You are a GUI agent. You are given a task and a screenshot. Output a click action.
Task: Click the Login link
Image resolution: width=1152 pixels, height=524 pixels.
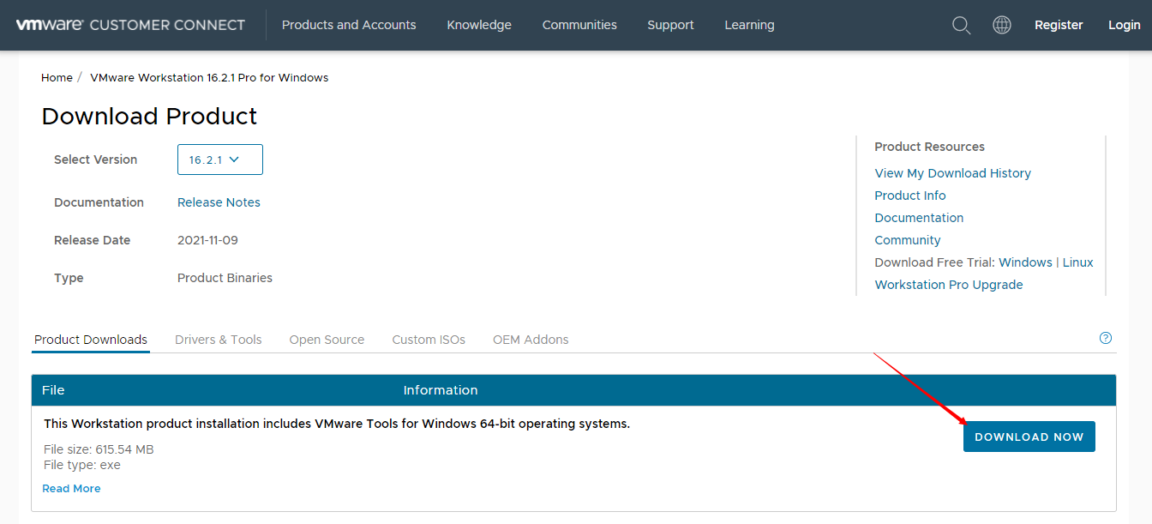(x=1124, y=25)
